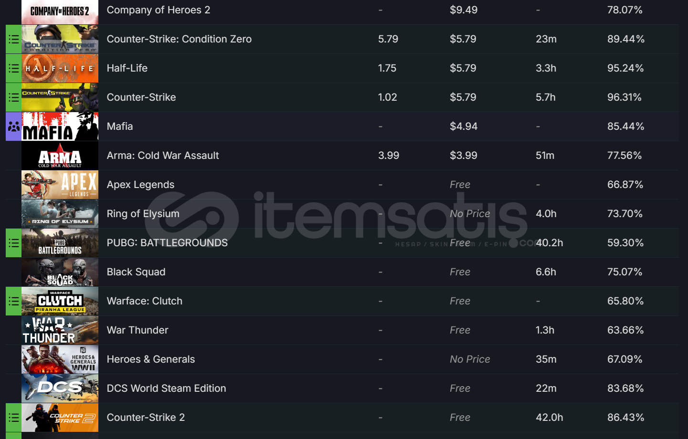Click list icon beside PUBG: BATTLEGROUNDS

pos(13,243)
